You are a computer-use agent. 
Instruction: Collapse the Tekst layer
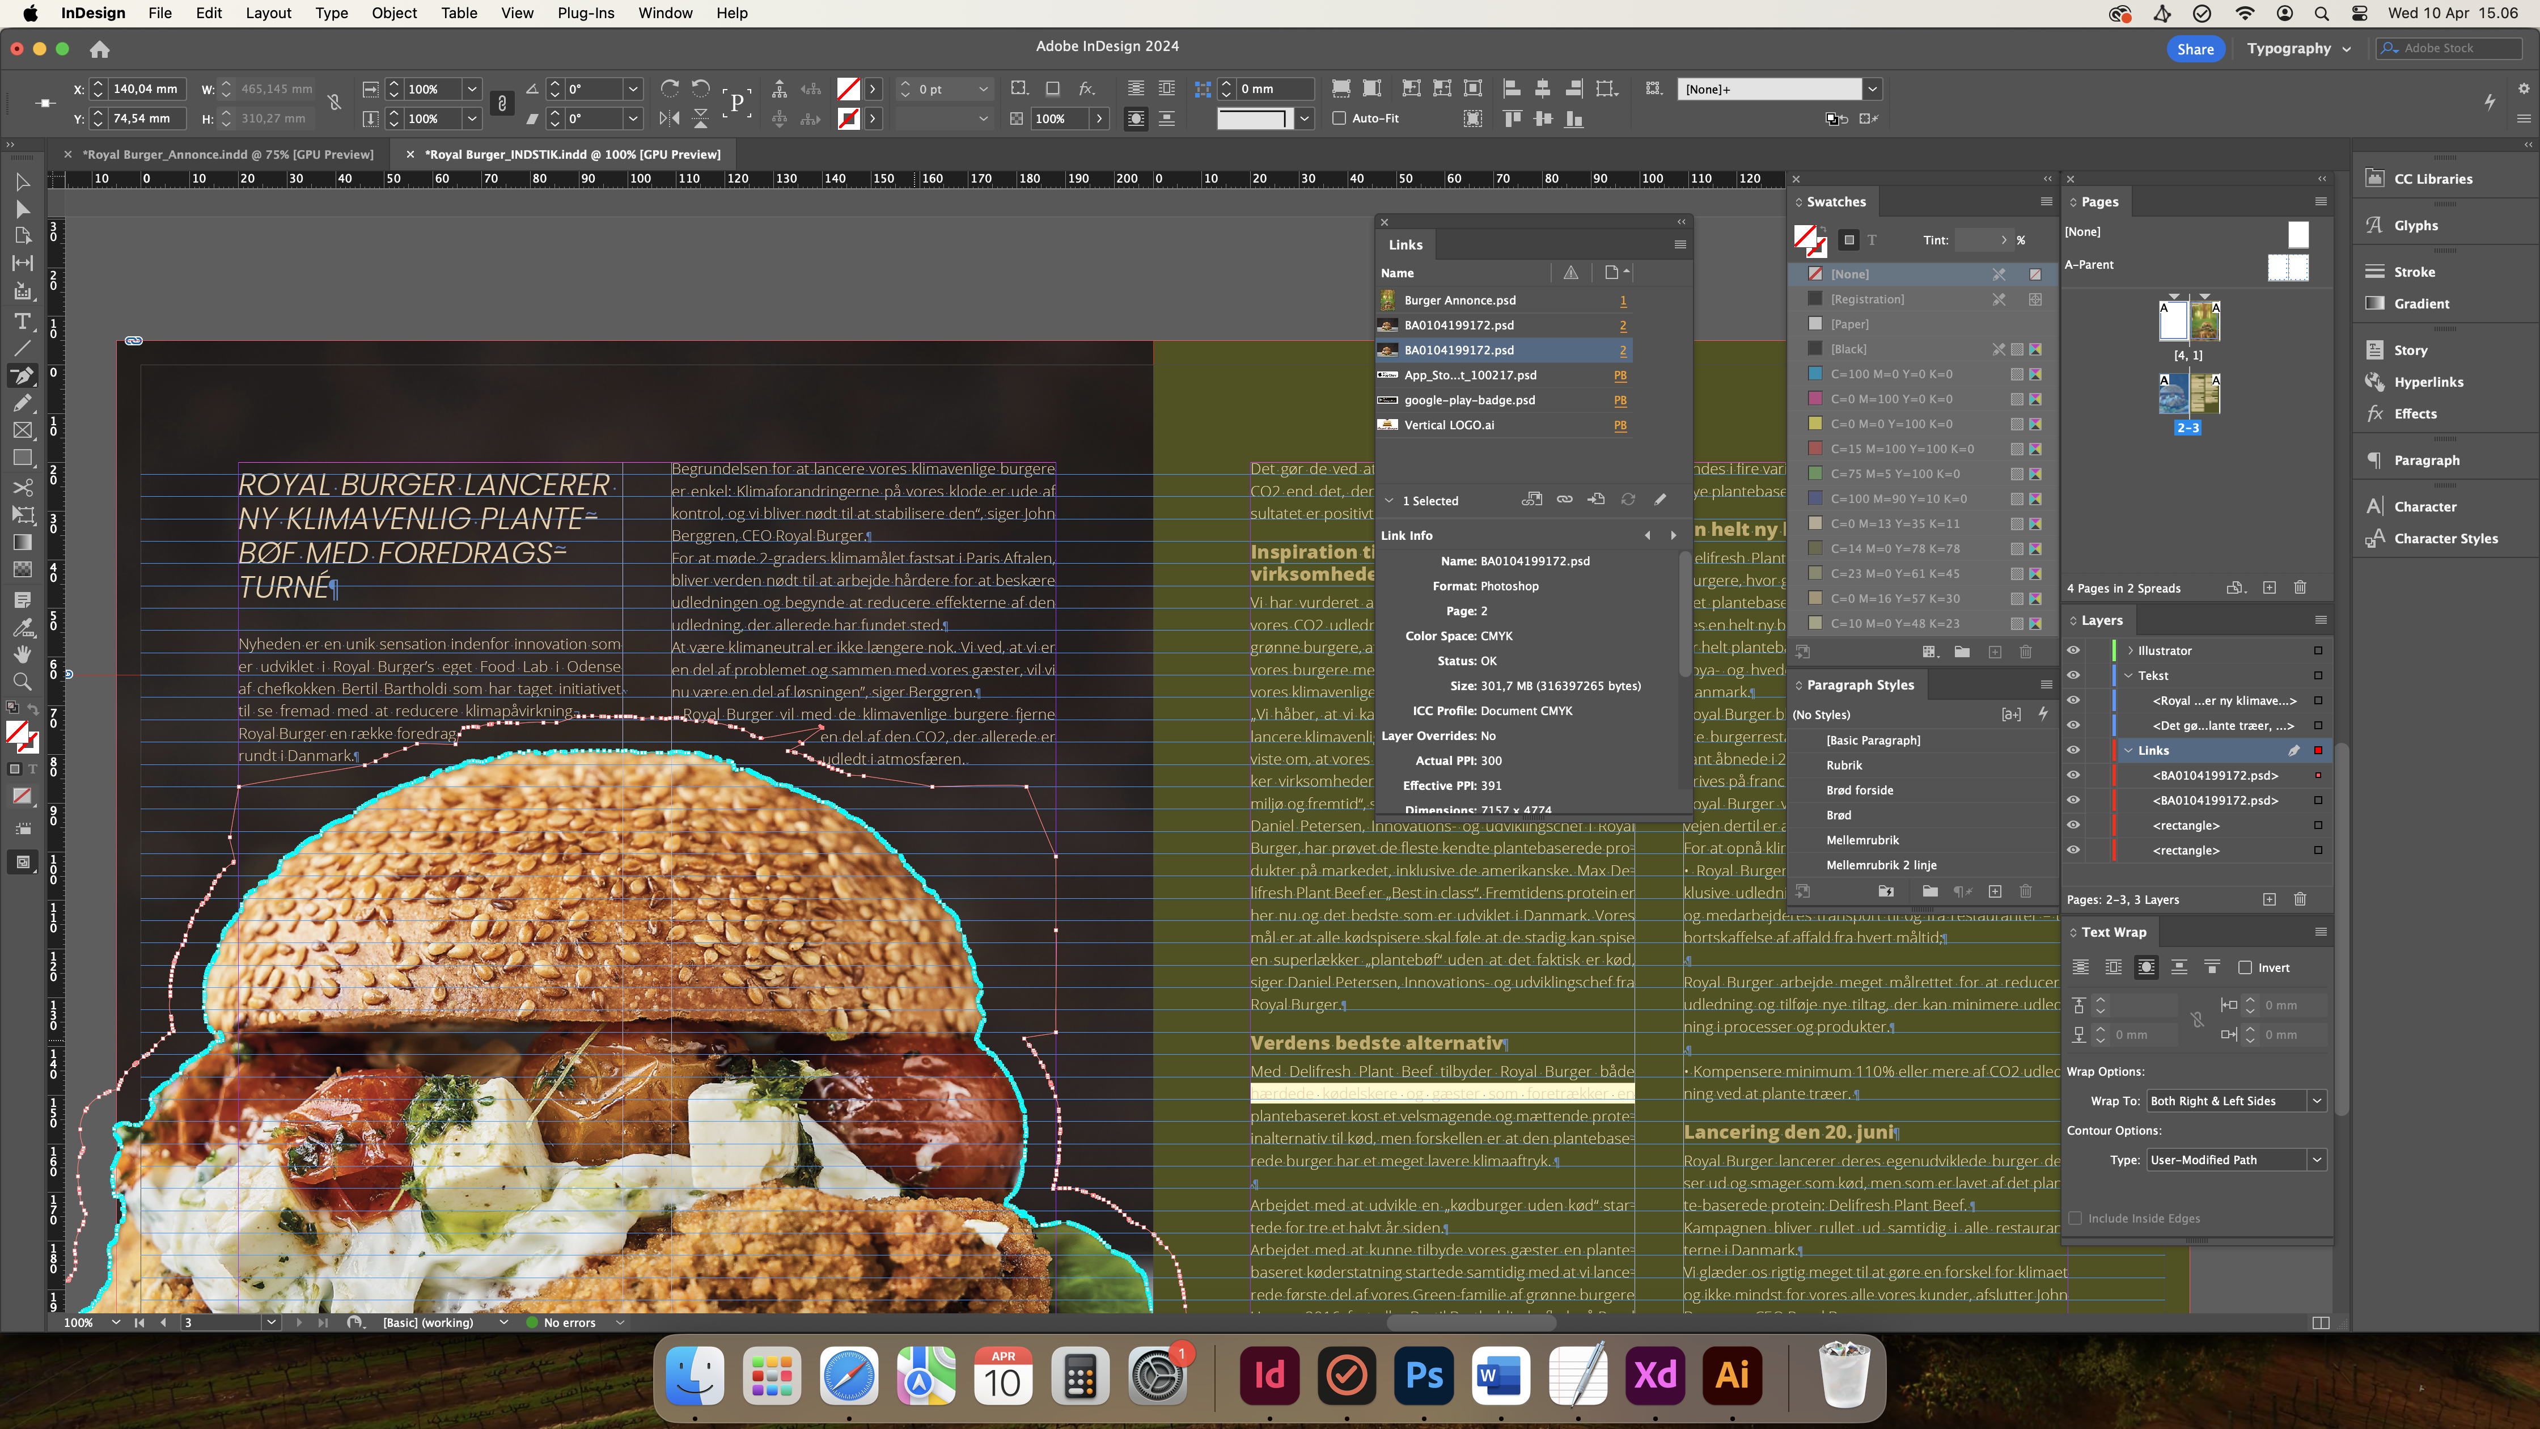coord(2129,675)
